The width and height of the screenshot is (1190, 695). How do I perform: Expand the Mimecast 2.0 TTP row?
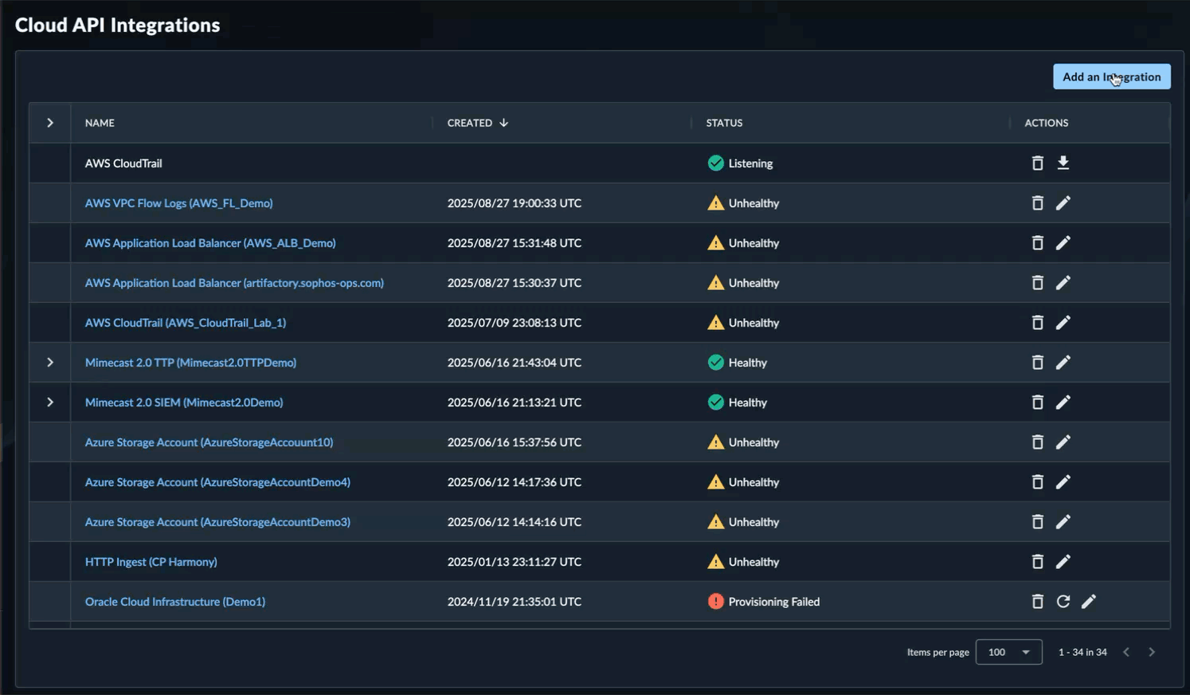49,362
